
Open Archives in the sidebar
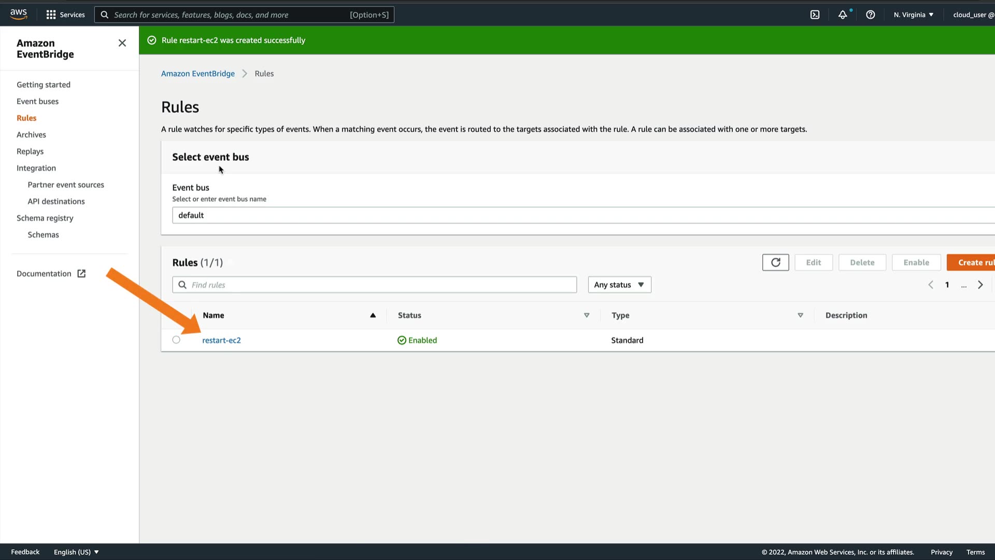[31, 134]
